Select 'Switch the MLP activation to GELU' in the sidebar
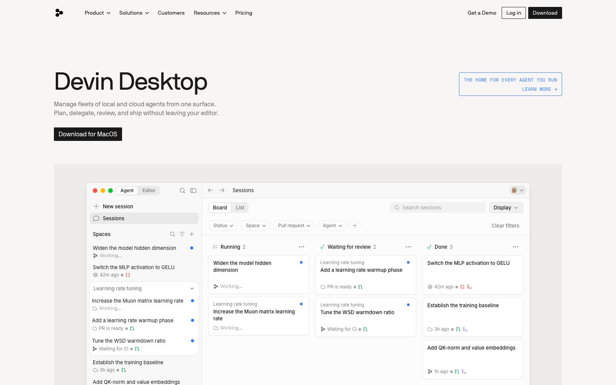The width and height of the screenshot is (616, 385). coord(143,271)
